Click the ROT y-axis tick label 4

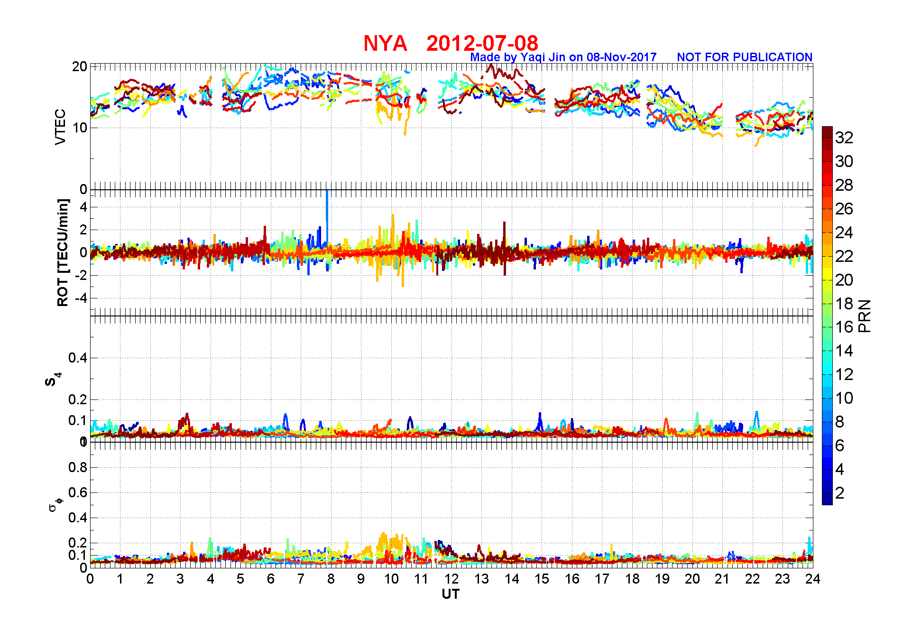click(x=83, y=207)
